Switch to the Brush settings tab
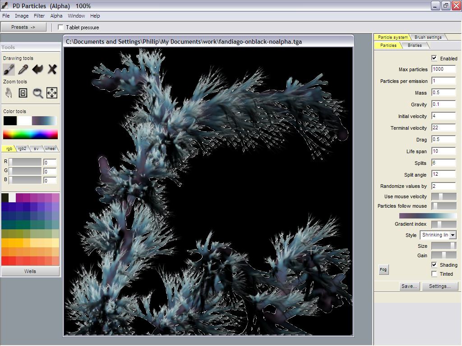This screenshot has width=462, height=346. pyautogui.click(x=428, y=37)
